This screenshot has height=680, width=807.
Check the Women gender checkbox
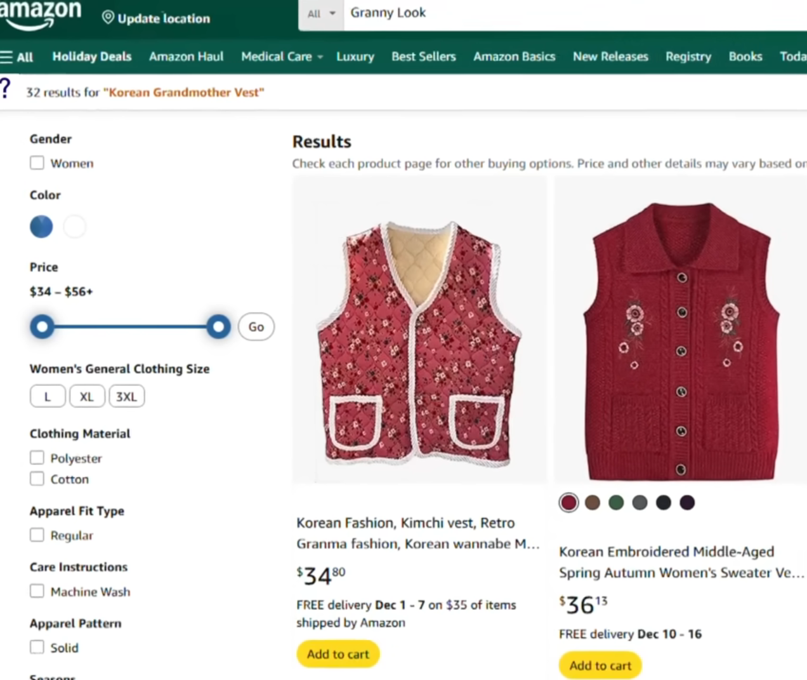pos(37,163)
